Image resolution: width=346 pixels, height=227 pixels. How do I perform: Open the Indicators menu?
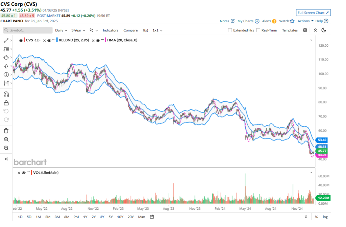tap(110, 30)
